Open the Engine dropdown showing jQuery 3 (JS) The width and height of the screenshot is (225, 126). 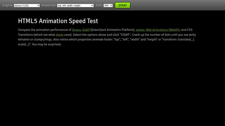[27, 5]
